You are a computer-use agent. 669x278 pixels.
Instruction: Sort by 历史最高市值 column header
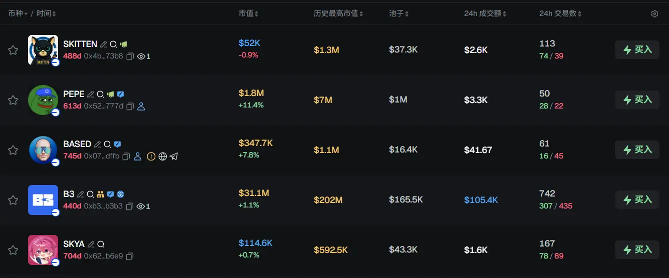point(338,13)
